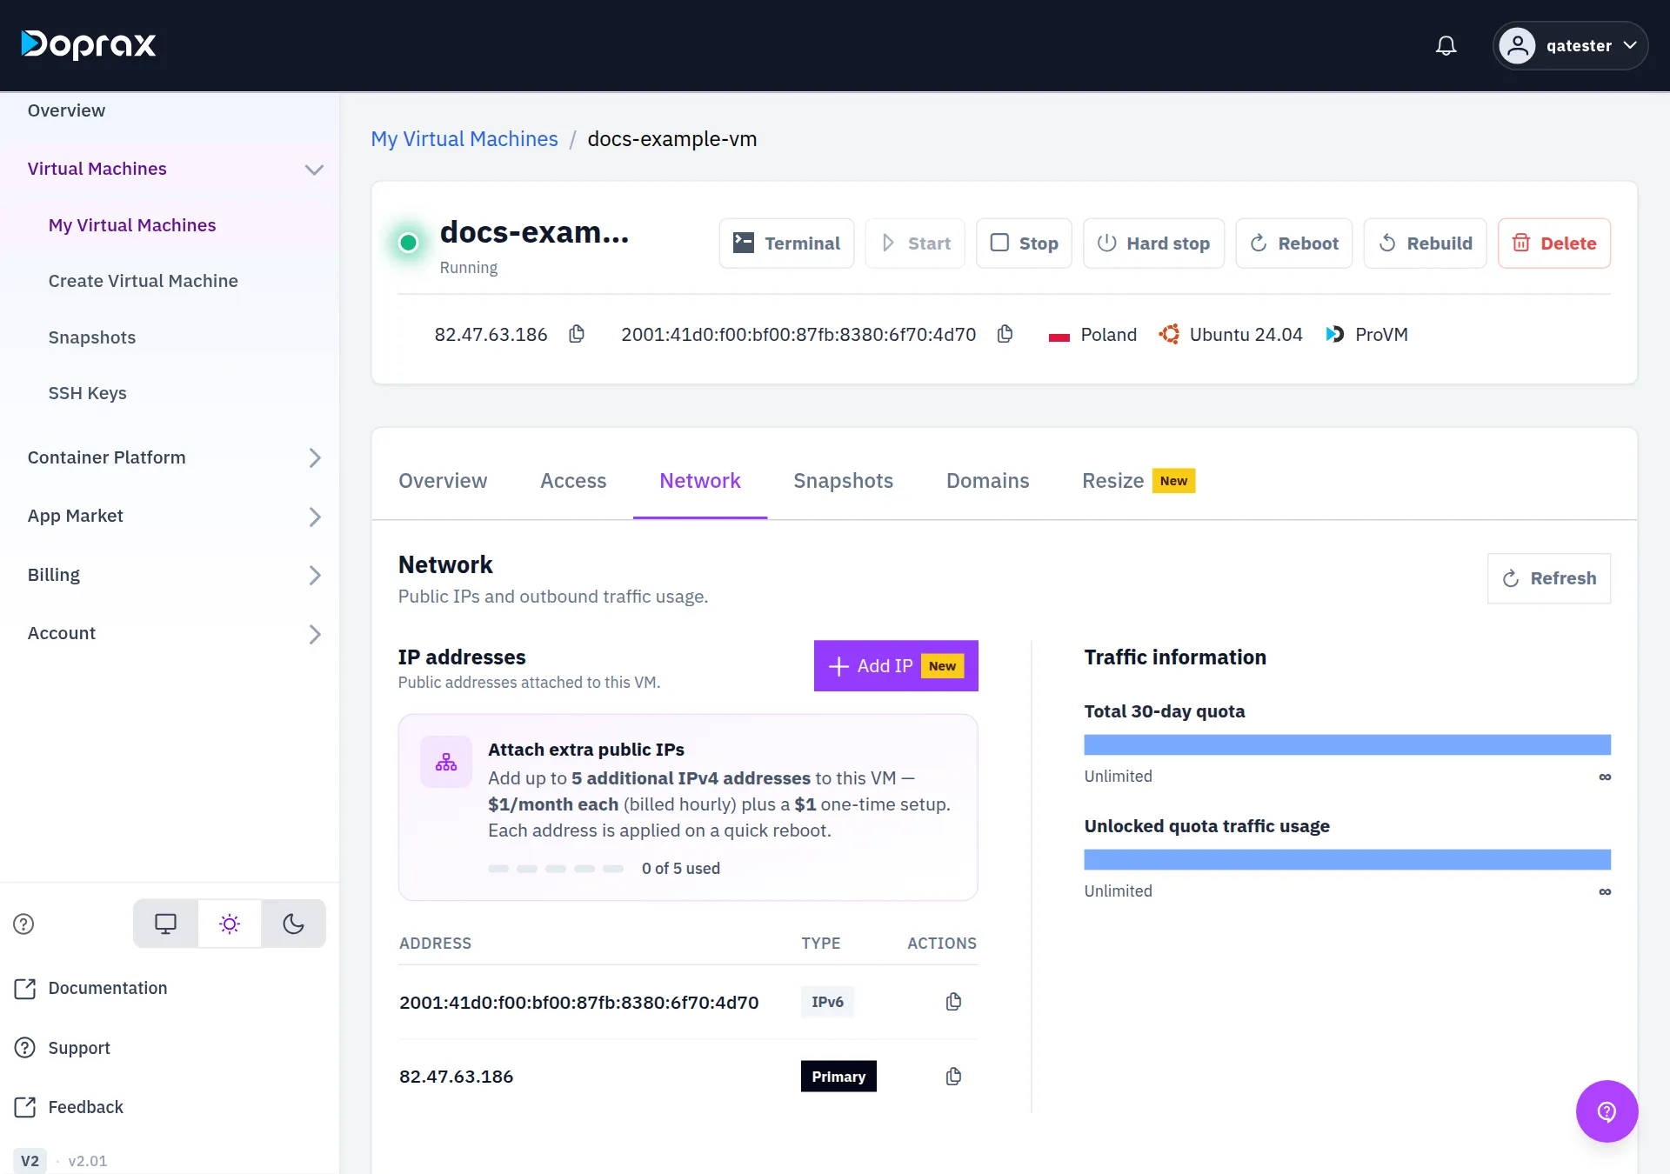Click the Add IP button
Viewport: 1670px width, 1174px height.
click(x=896, y=666)
